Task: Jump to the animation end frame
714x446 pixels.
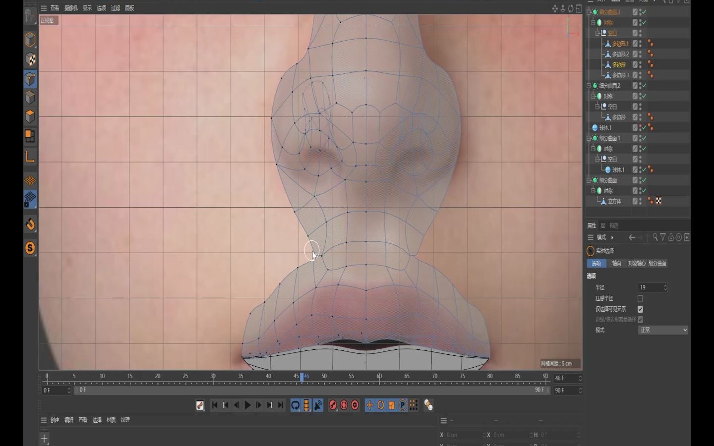Action: pos(281,405)
